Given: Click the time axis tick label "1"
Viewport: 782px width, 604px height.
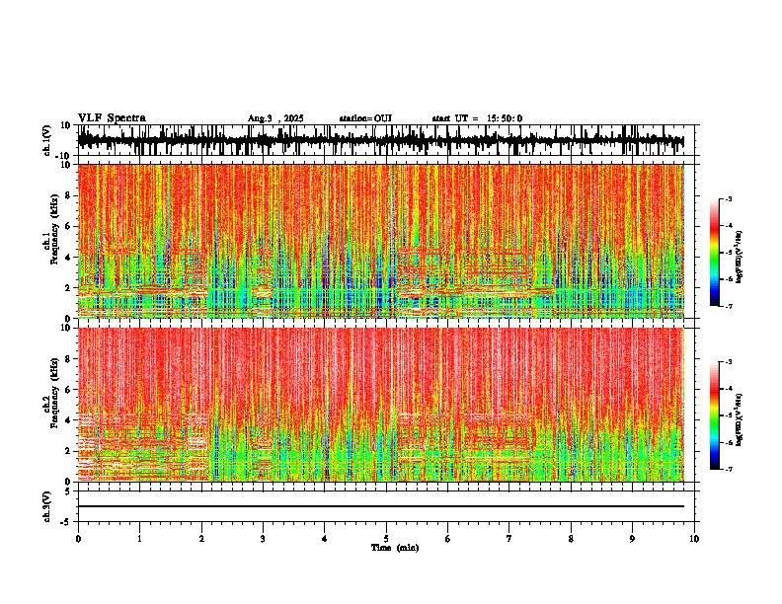Looking at the screenshot, I should coord(139,539).
